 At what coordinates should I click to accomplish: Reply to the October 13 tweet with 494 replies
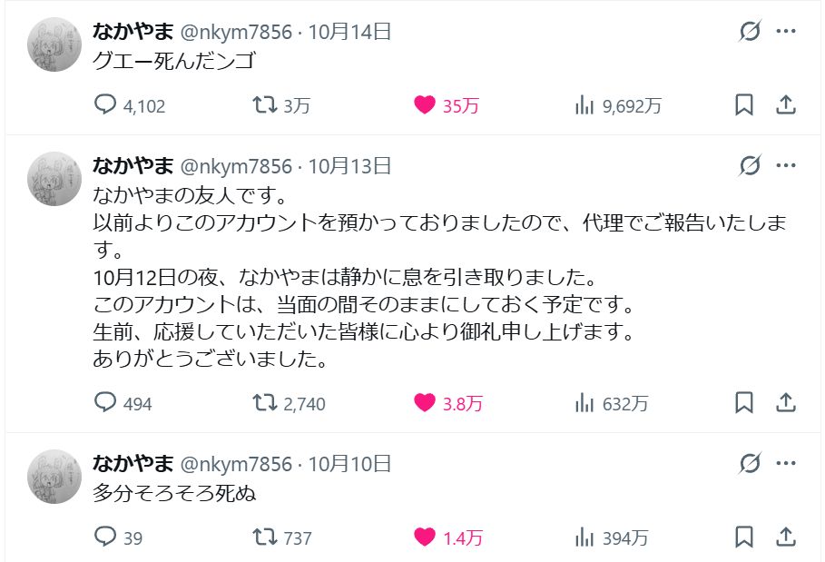click(x=123, y=403)
